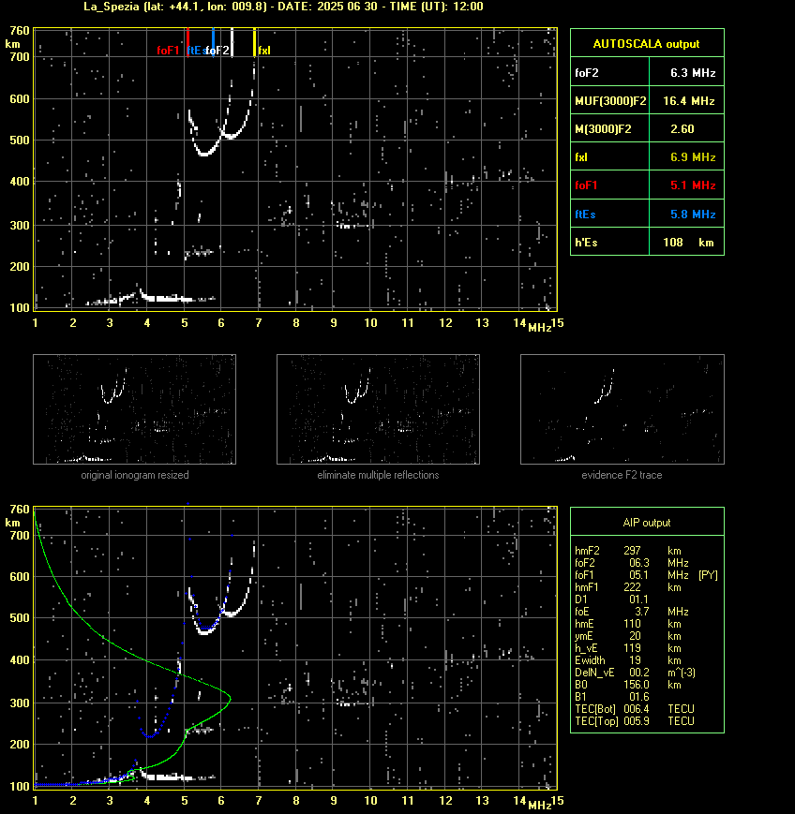Click the ymE value '20' in AIP output
Viewport: 795px width, 814px height.
point(635,636)
